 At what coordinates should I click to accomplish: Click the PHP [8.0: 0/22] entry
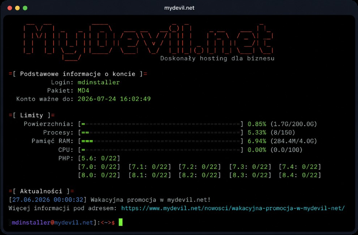99,175
